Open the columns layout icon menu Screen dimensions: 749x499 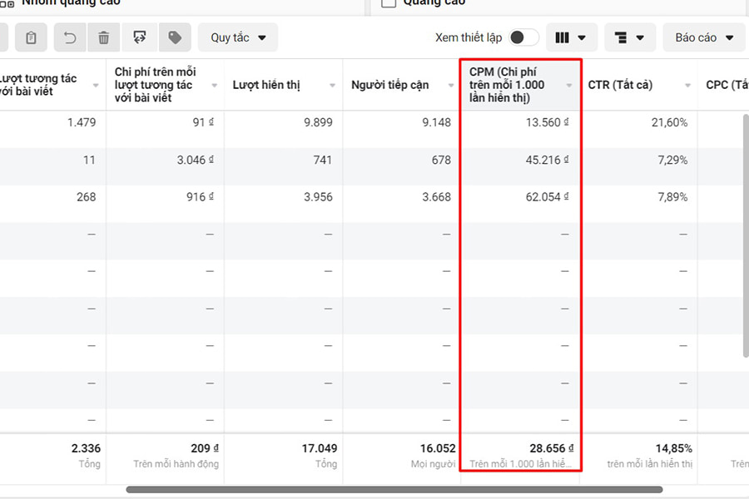[x=571, y=37]
